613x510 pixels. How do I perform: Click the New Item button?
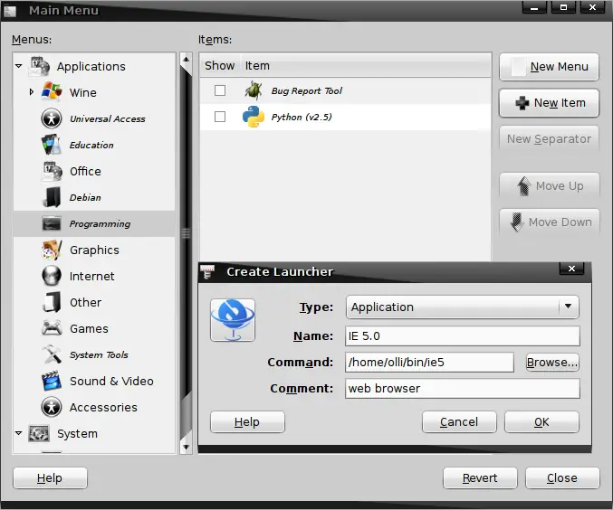pyautogui.click(x=549, y=103)
